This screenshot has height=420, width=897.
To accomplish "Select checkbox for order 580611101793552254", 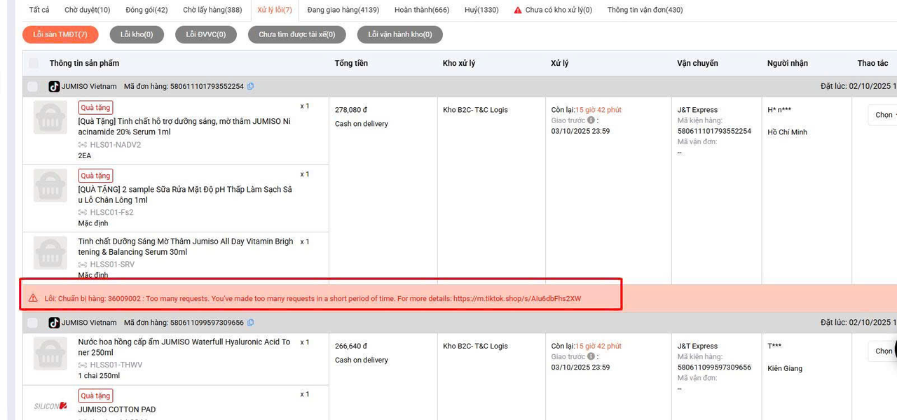I will [33, 87].
